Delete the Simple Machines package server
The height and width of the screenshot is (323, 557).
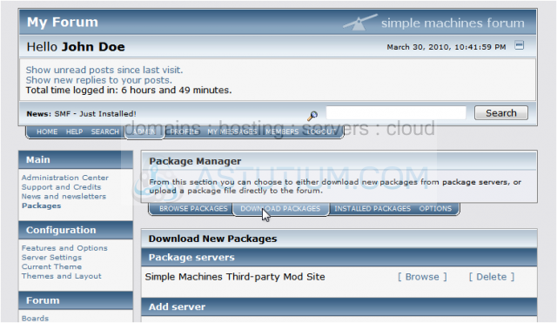click(492, 277)
